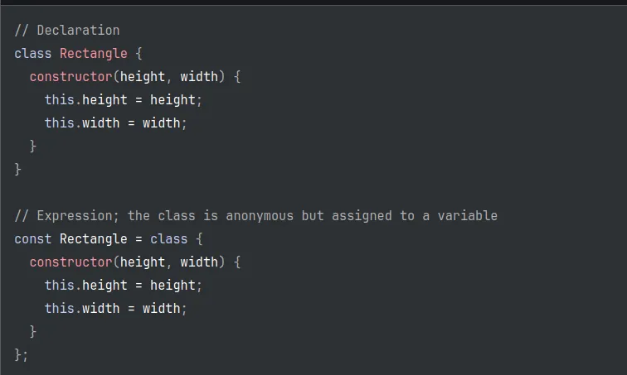Click 'this' in the first 'this.height' line
Screen dimensions: 627x375
point(59,100)
